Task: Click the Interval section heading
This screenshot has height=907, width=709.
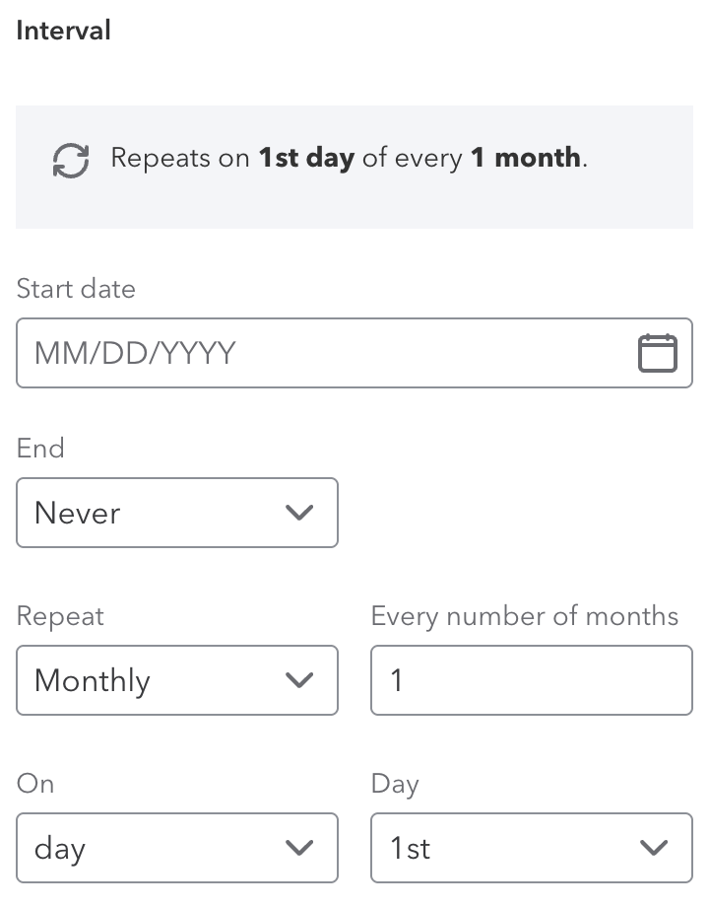Action: pos(64,31)
